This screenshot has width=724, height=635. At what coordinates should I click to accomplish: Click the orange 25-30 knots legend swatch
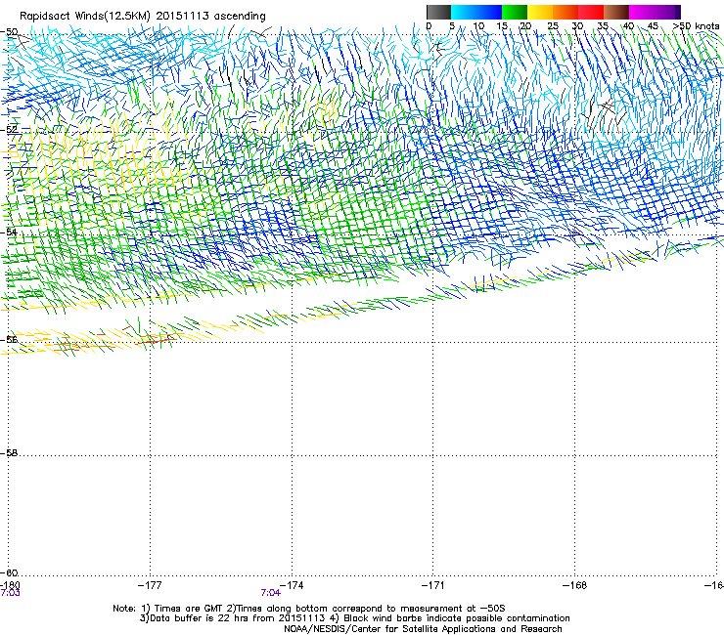click(566, 12)
